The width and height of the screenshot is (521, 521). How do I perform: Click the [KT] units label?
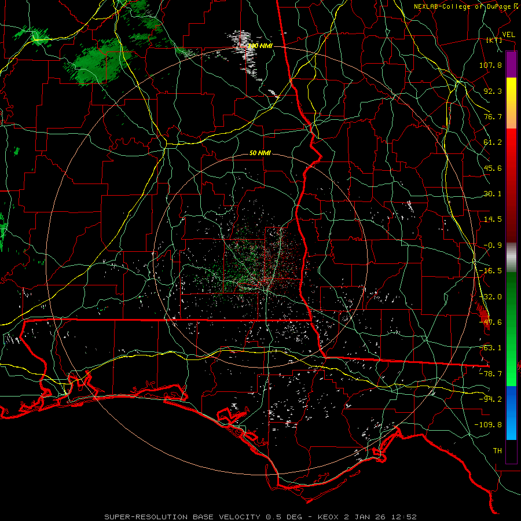pos(494,40)
